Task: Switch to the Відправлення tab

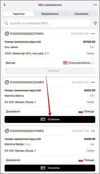Action: coord(50,14)
